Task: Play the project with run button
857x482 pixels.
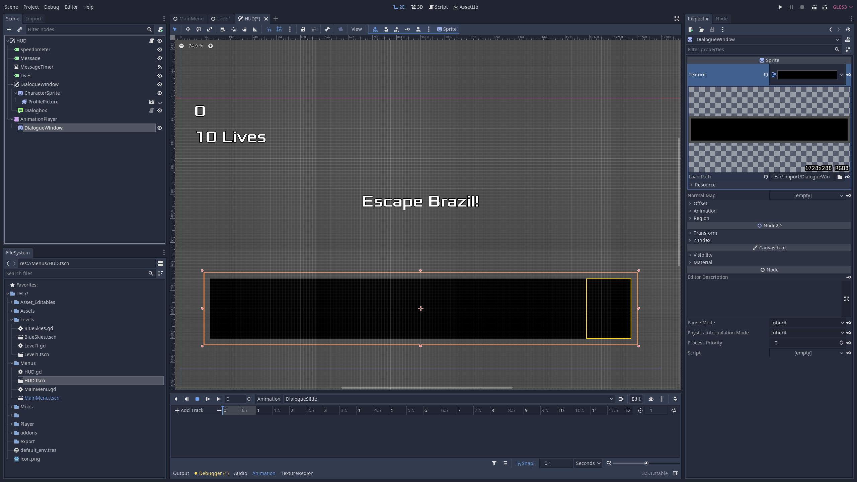Action: click(780, 7)
